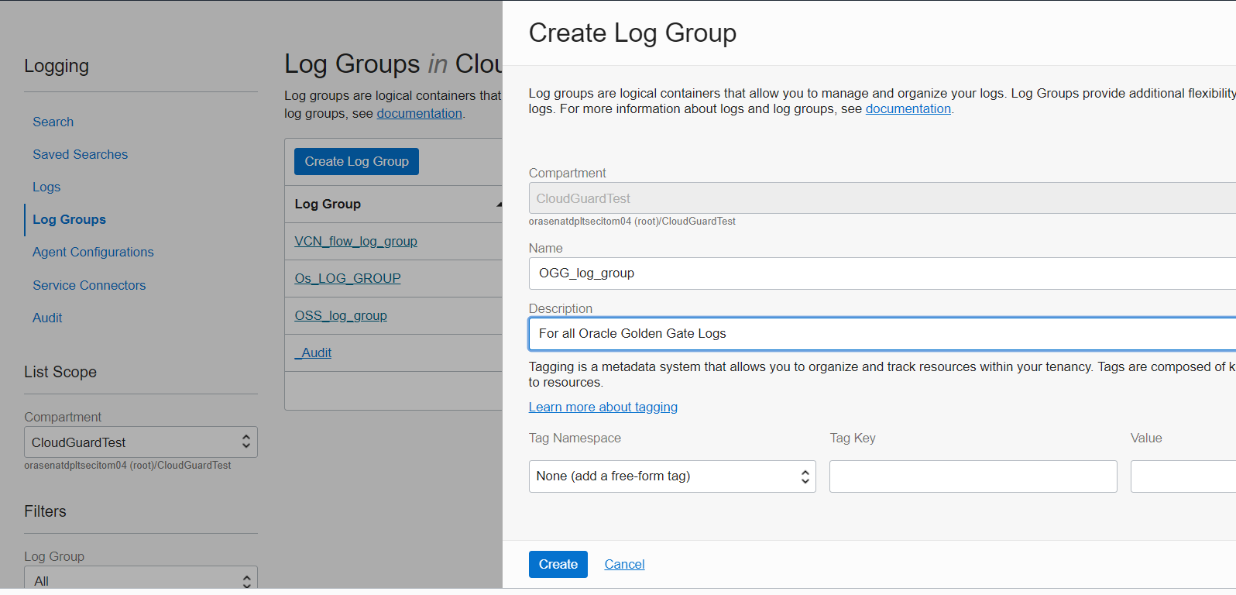
Task: Navigate to Service Connectors
Action: click(x=89, y=285)
